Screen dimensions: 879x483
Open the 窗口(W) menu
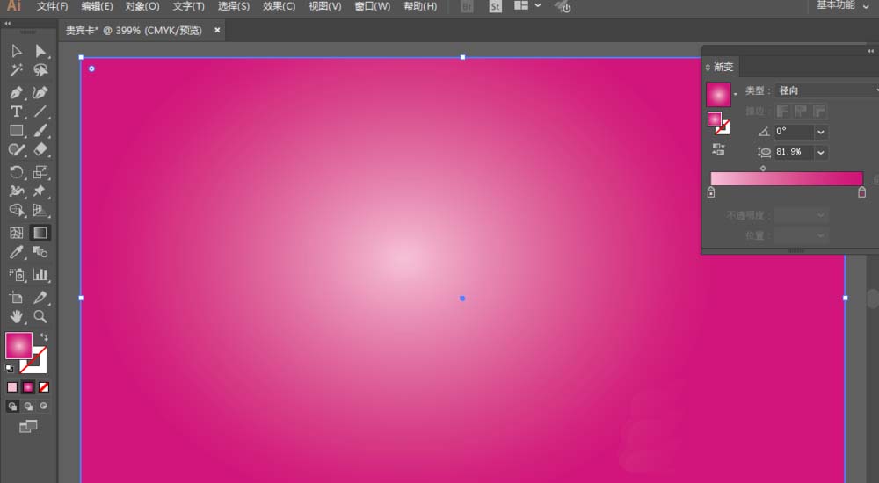(x=372, y=6)
